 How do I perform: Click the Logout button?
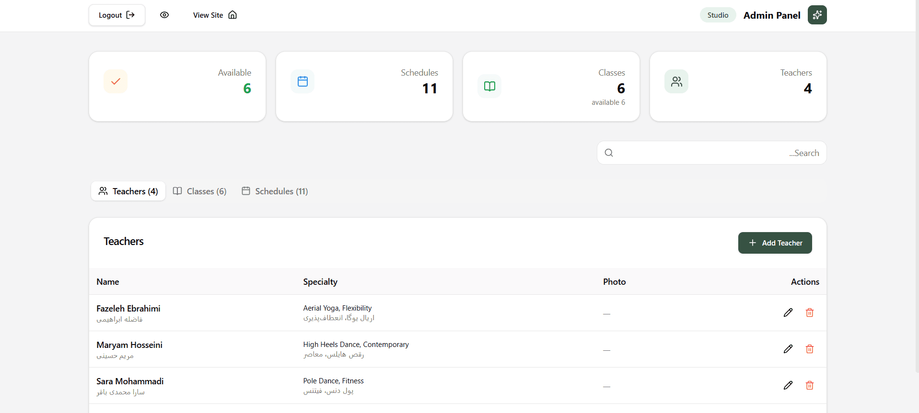click(117, 15)
